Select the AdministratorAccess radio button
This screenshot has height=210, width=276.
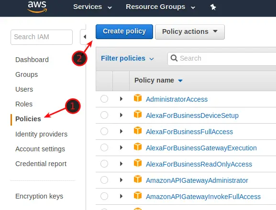pyautogui.click(x=104, y=99)
